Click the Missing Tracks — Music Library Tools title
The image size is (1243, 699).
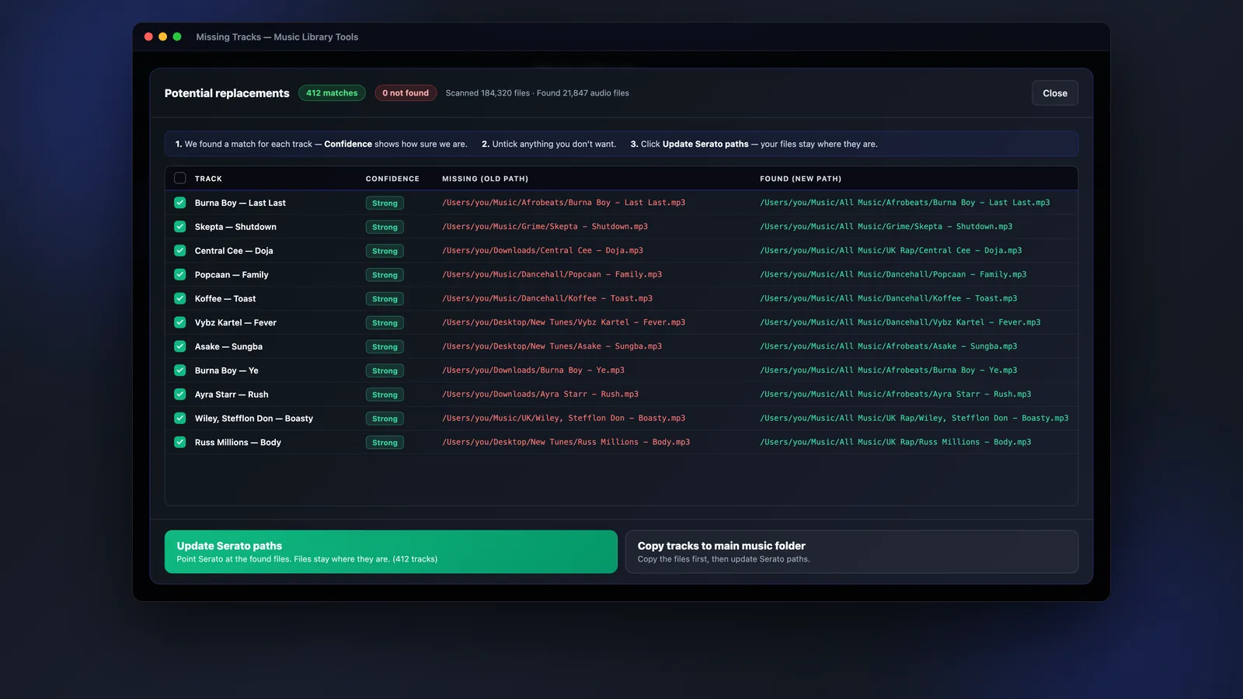[277, 37]
